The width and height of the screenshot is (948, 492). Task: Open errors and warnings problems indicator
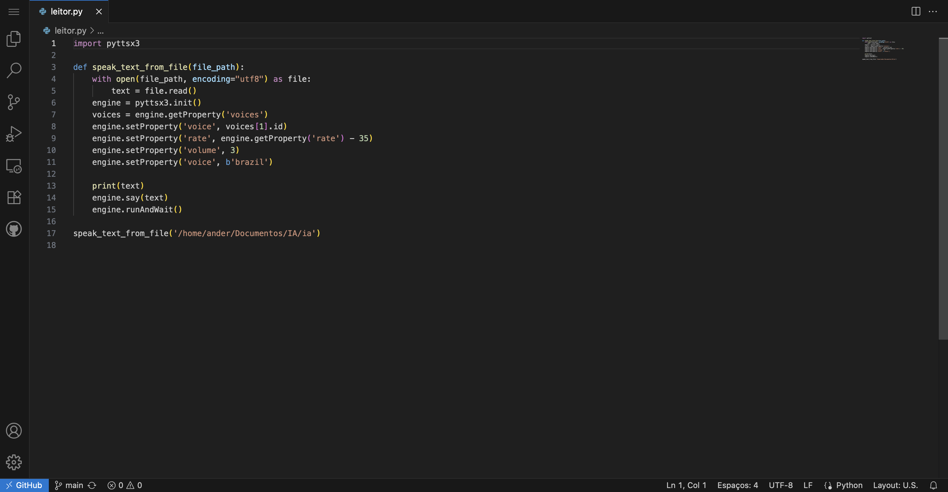tap(125, 485)
